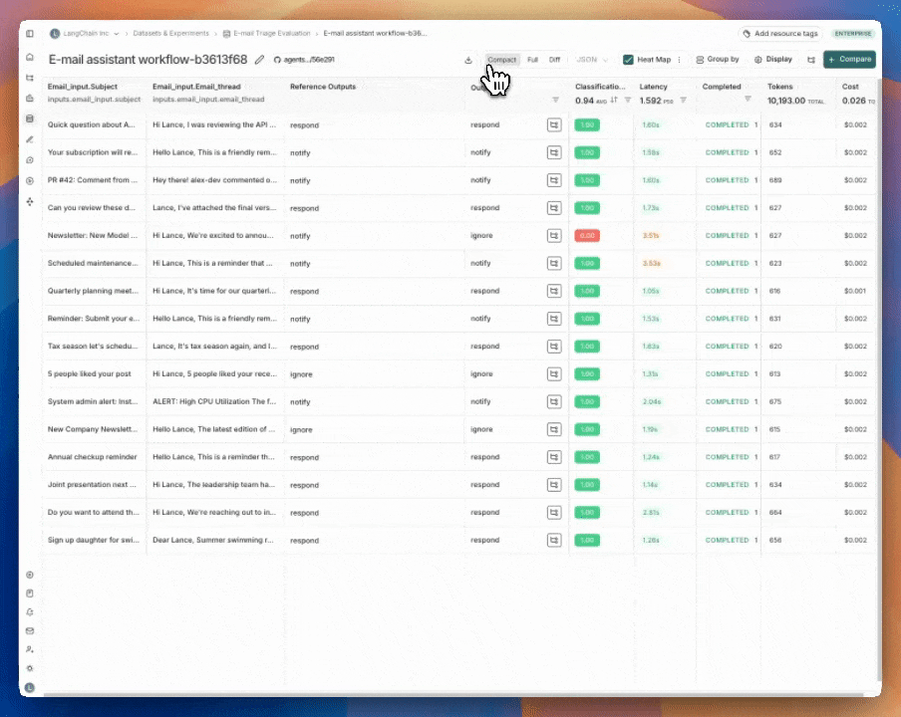The image size is (901, 717).
Task: Switch to Diff view
Action: pos(554,60)
